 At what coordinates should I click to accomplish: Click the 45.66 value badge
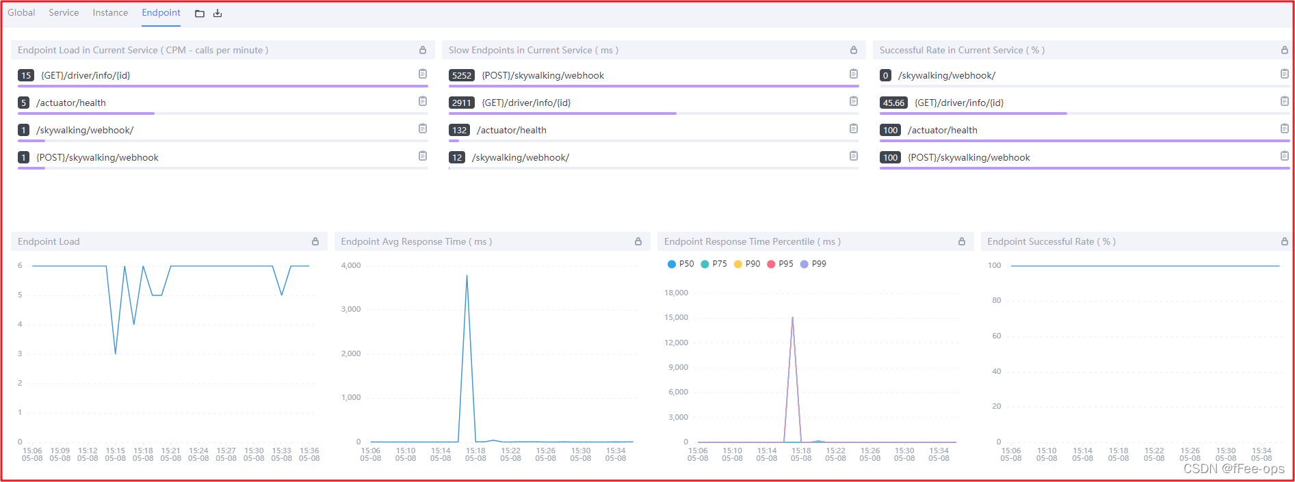coord(893,103)
